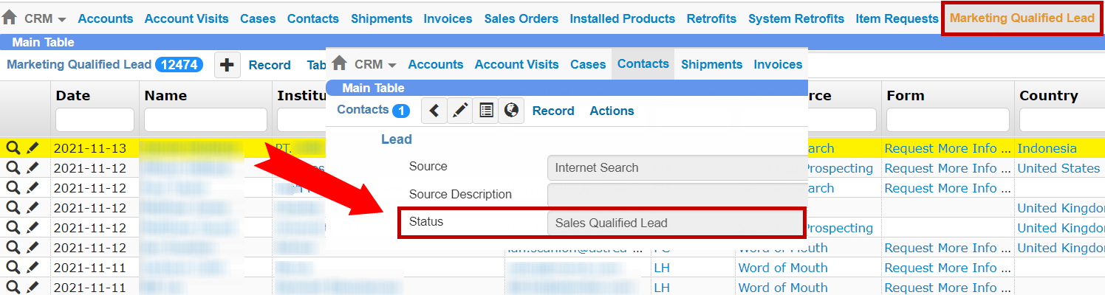The image size is (1105, 295).
Task: Click pencil icon on the 2021-11-13 row
Action: 32,148
